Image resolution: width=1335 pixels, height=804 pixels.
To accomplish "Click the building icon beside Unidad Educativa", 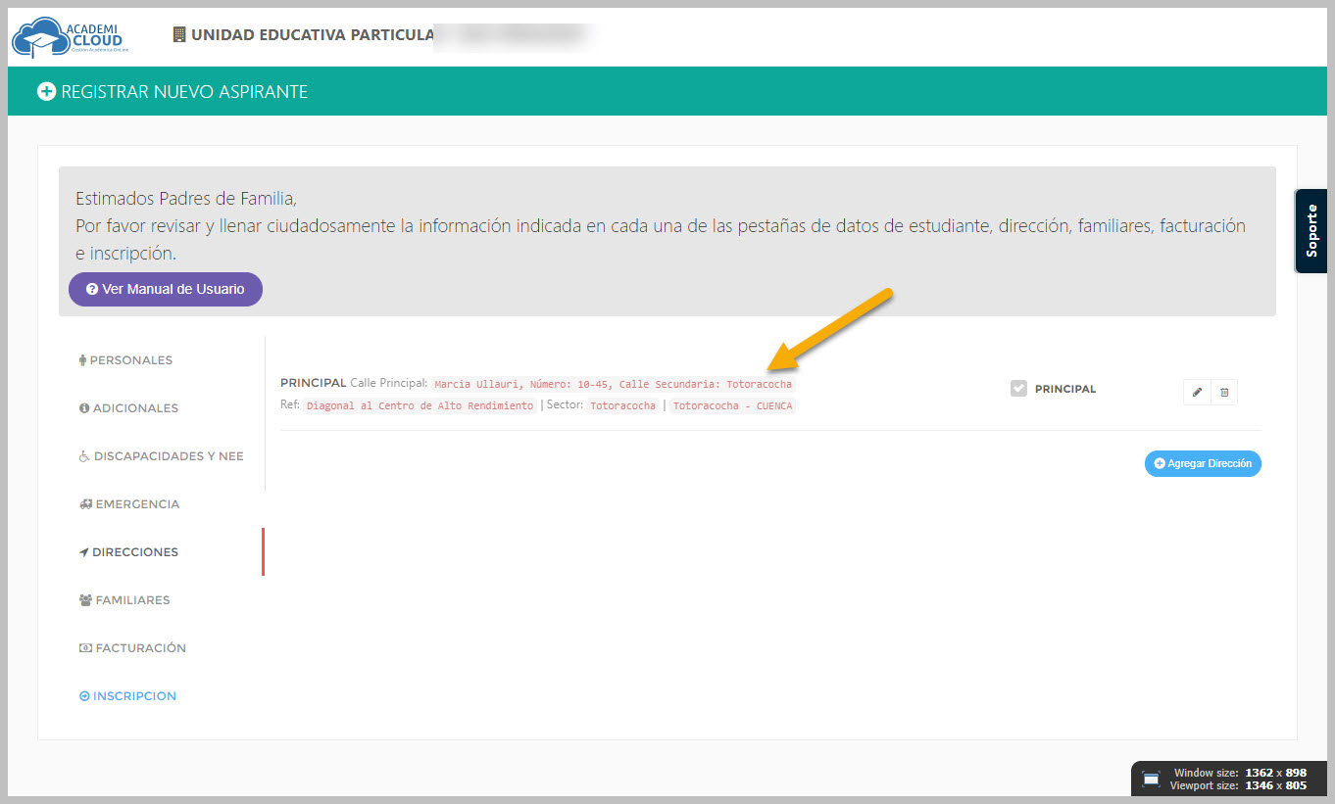I will coord(178,34).
